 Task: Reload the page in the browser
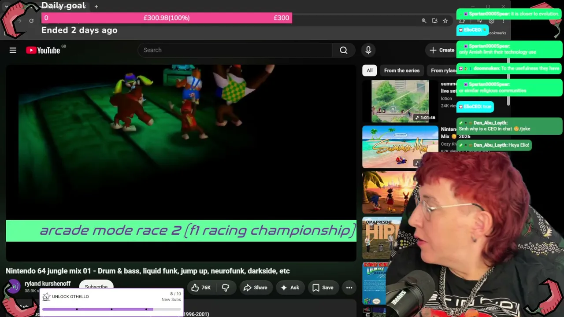pyautogui.click(x=31, y=21)
